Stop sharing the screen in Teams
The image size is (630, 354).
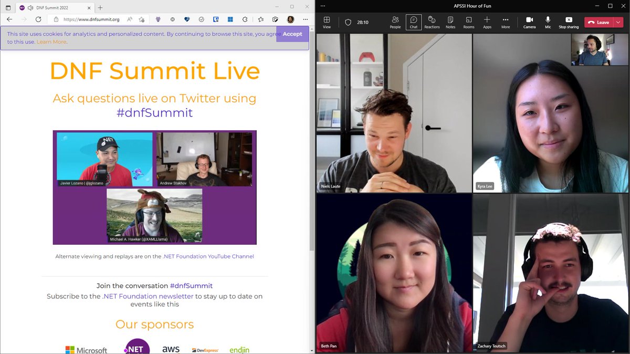[x=569, y=22]
